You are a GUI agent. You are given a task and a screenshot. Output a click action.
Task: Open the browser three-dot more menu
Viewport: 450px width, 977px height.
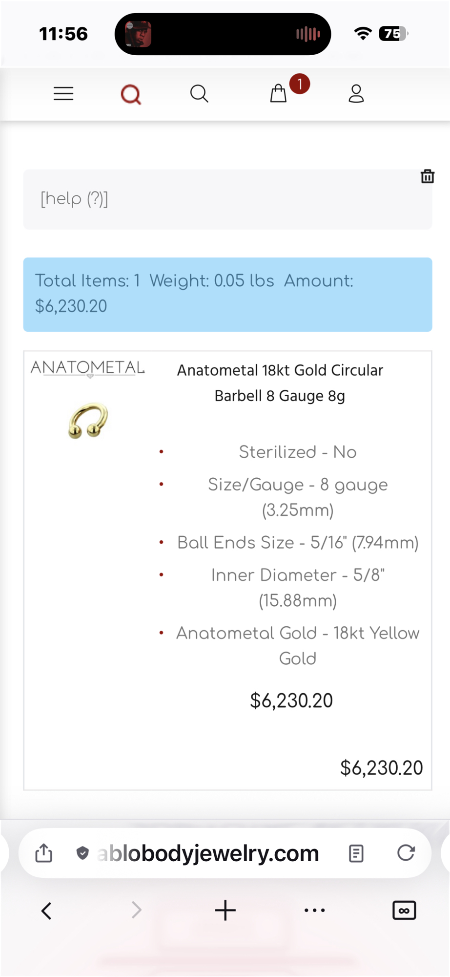pyautogui.click(x=314, y=911)
